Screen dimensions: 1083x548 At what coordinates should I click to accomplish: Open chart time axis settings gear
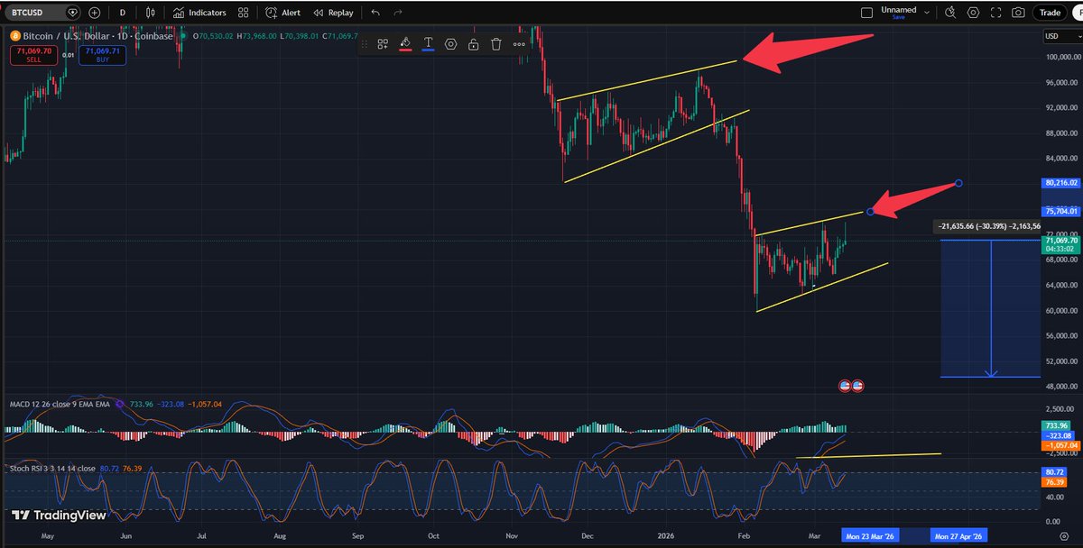click(x=1063, y=534)
